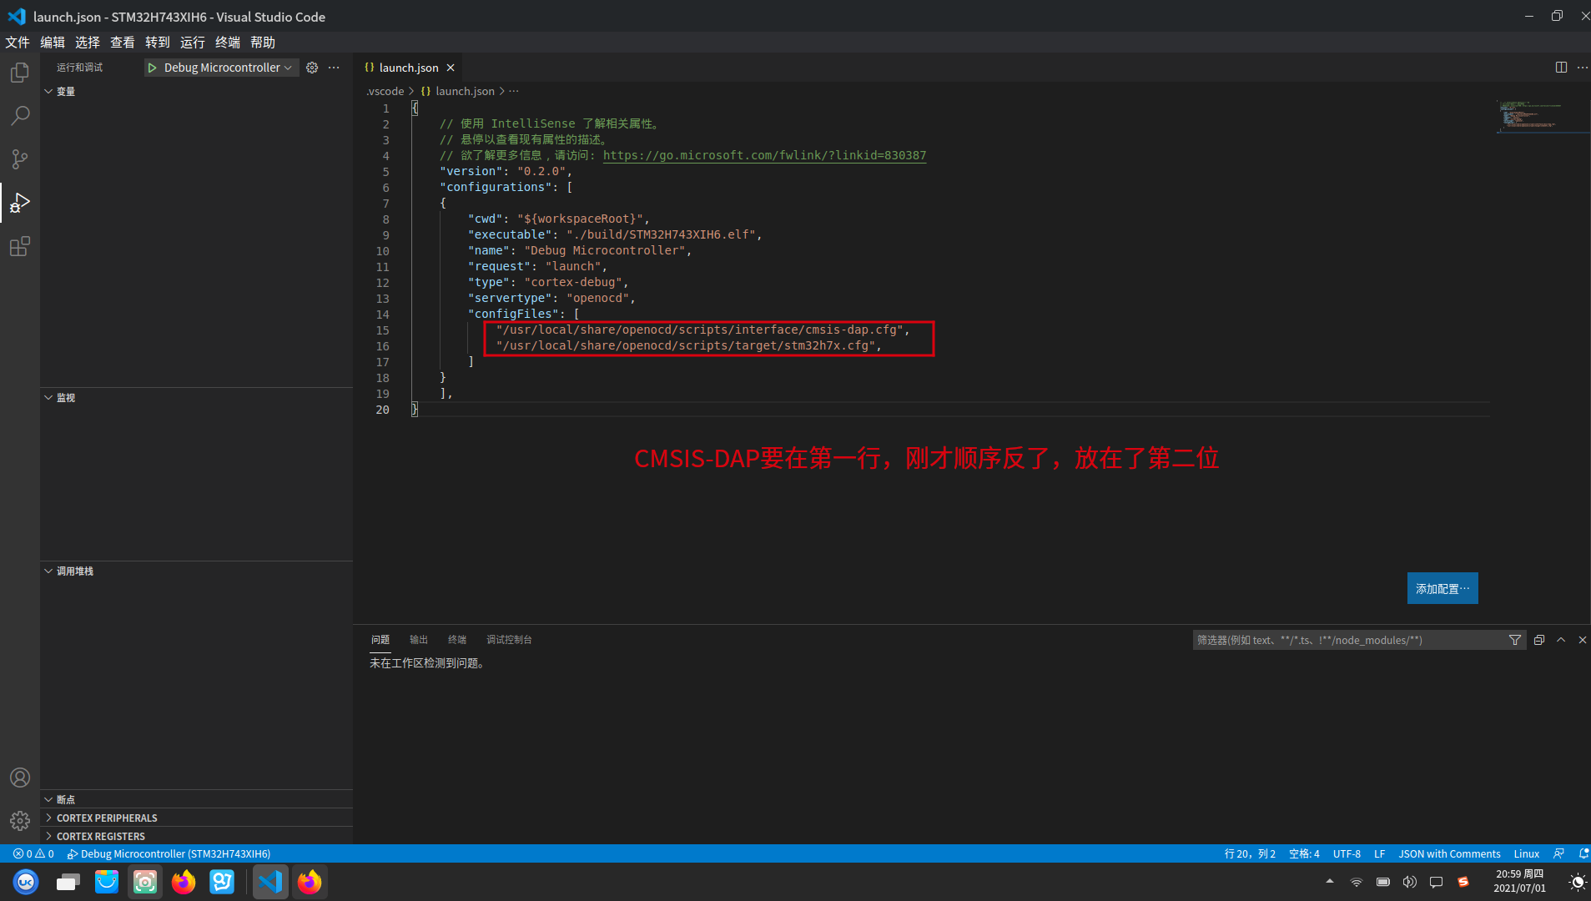The width and height of the screenshot is (1591, 901).
Task: Switch to the 问题 panel tab
Action: point(380,640)
